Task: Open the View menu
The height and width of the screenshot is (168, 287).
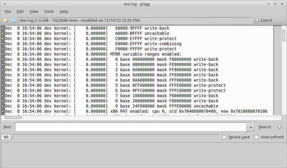Action: tap(34, 12)
